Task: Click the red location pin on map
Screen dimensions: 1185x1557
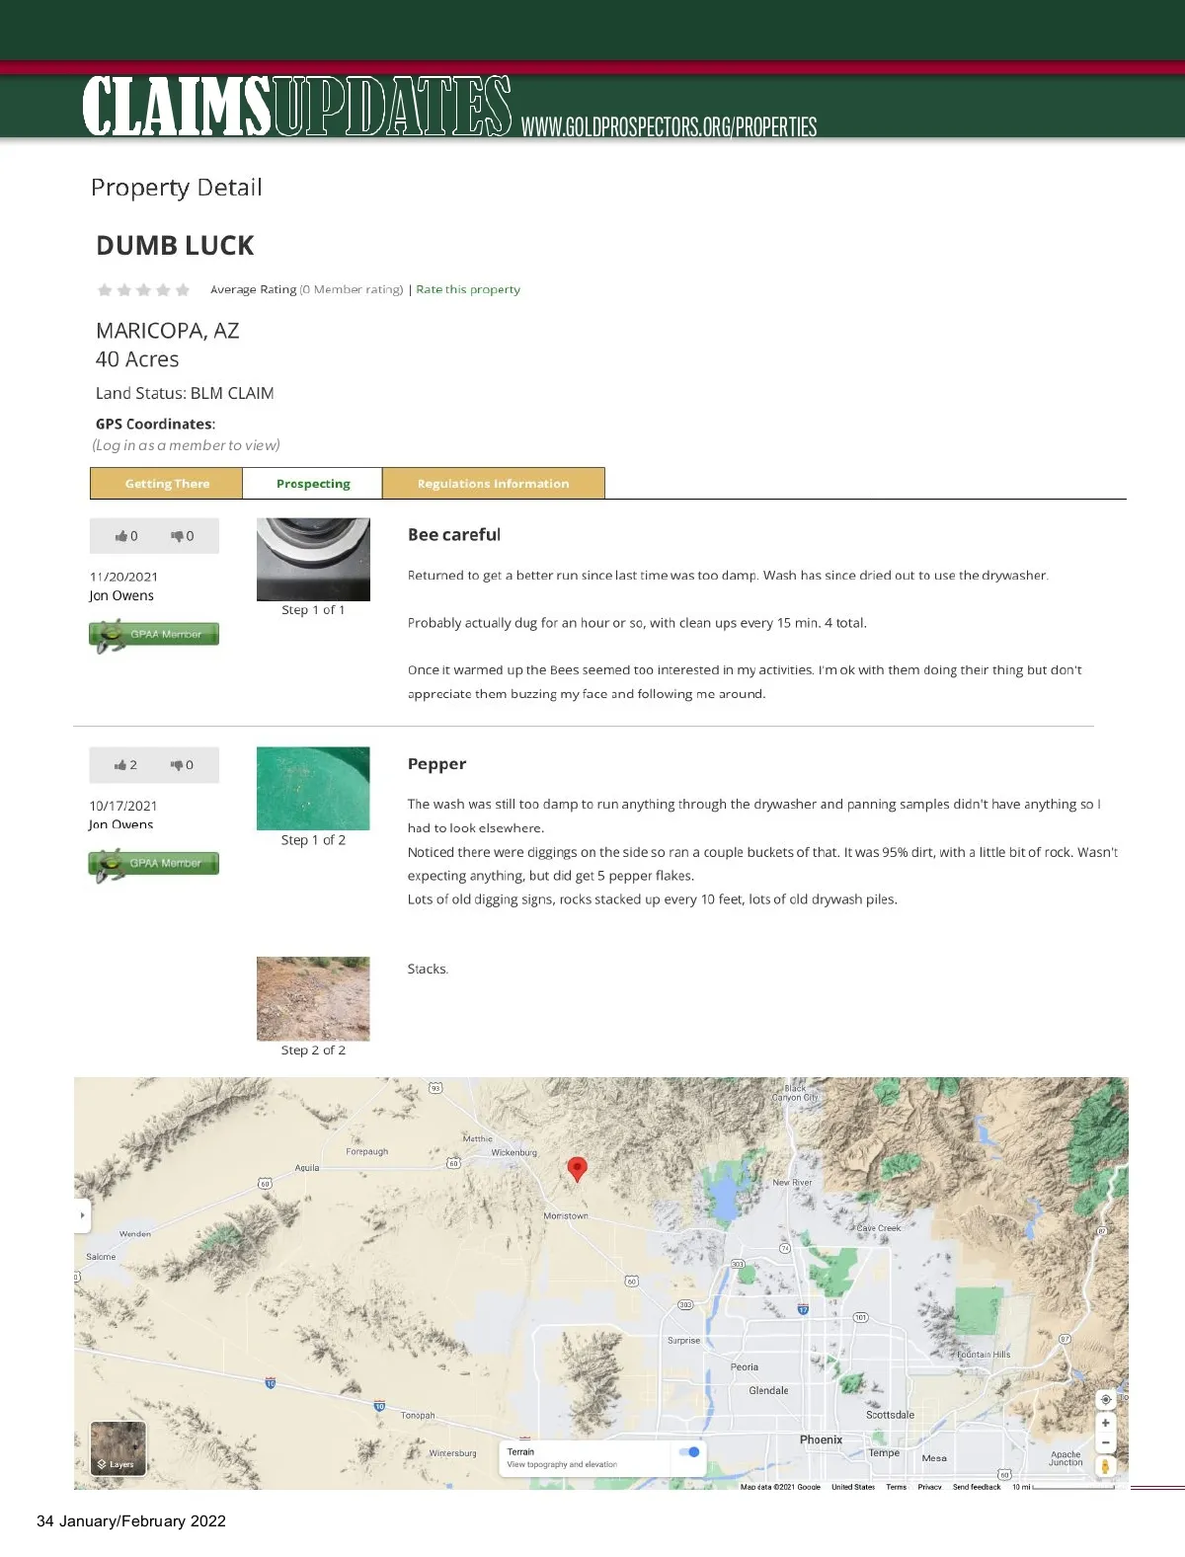Action: point(578,1169)
